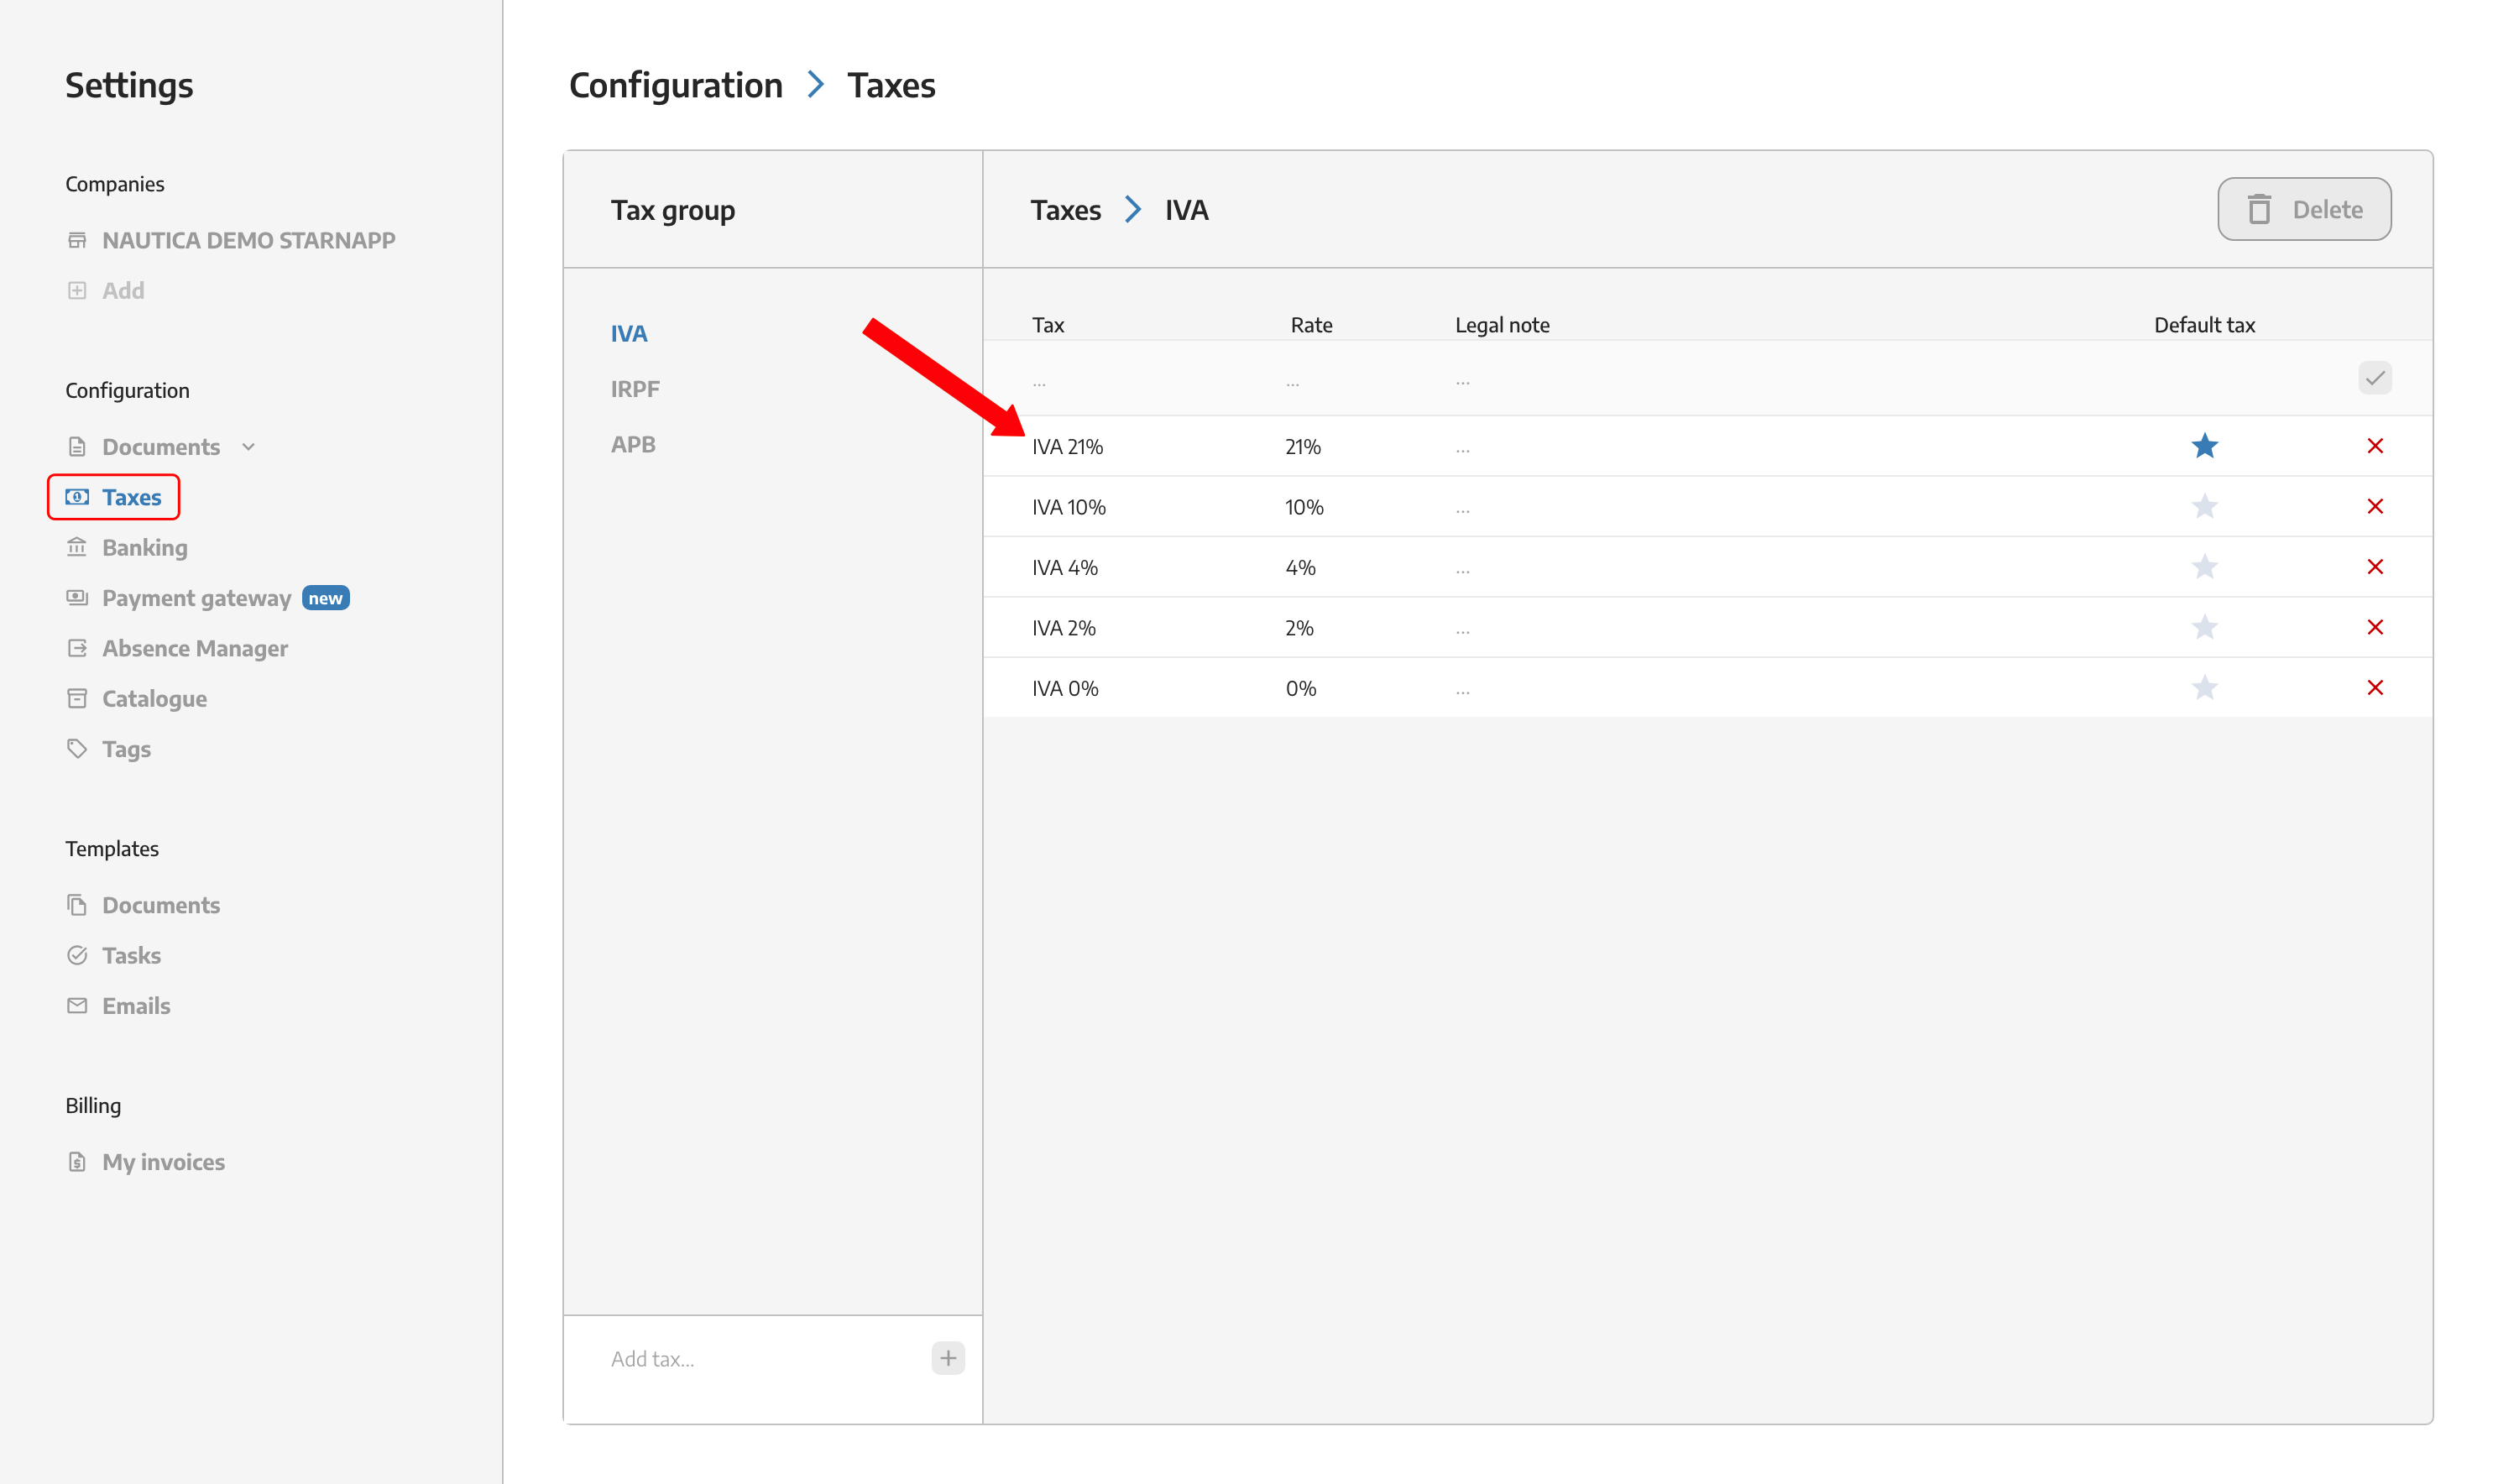
Task: Open Templates Documents page
Action: [x=161, y=905]
